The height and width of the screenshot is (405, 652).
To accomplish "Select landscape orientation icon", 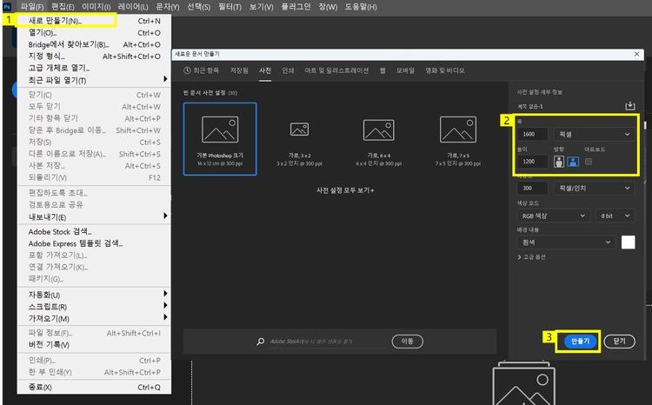I will (573, 162).
